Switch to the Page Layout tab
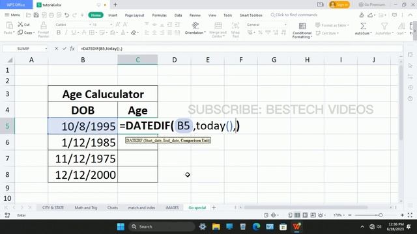Image resolution: width=417 pixels, height=234 pixels. [135, 16]
